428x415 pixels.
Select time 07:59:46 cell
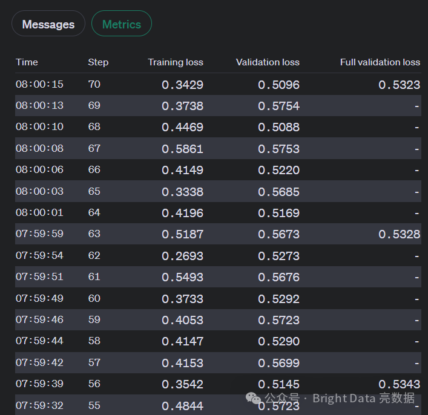(39, 319)
